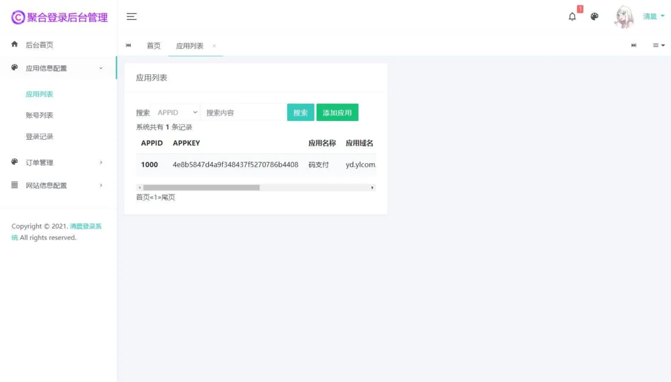Image resolution: width=671 pixels, height=382 pixels.
Task: Open the theme palette icon
Action: pos(594,17)
